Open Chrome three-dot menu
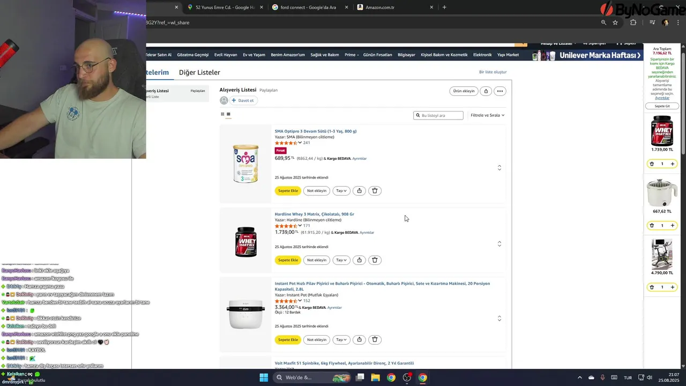 coord(679,23)
